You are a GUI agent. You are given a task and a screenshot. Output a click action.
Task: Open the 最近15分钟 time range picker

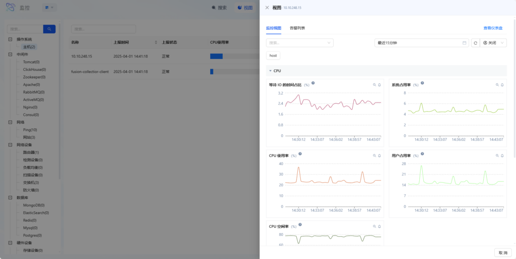422,43
